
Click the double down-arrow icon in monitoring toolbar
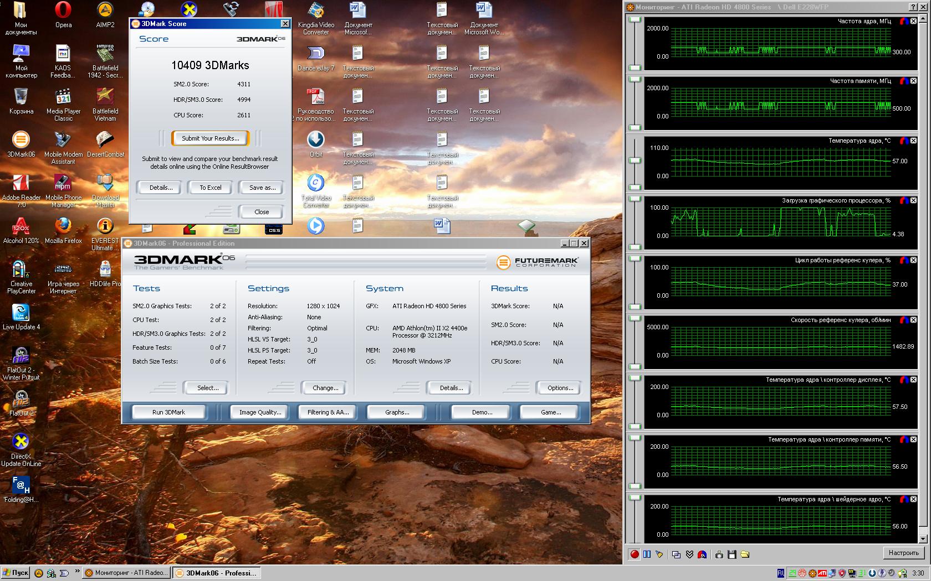[689, 554]
